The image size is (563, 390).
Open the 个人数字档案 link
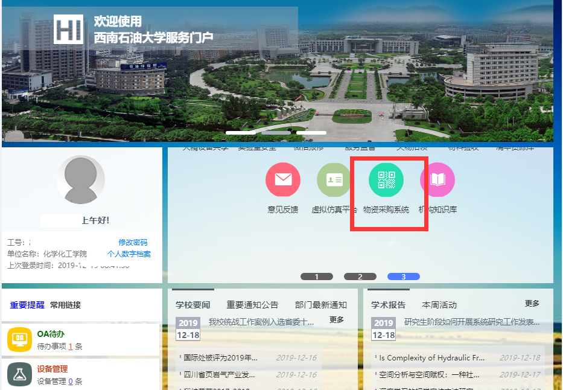click(x=129, y=254)
